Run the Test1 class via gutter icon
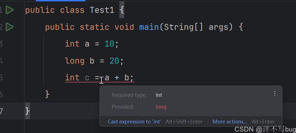296x133 pixels. point(9,10)
